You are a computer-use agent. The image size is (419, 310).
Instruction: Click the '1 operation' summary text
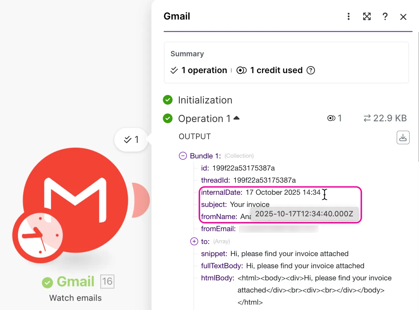click(x=204, y=70)
